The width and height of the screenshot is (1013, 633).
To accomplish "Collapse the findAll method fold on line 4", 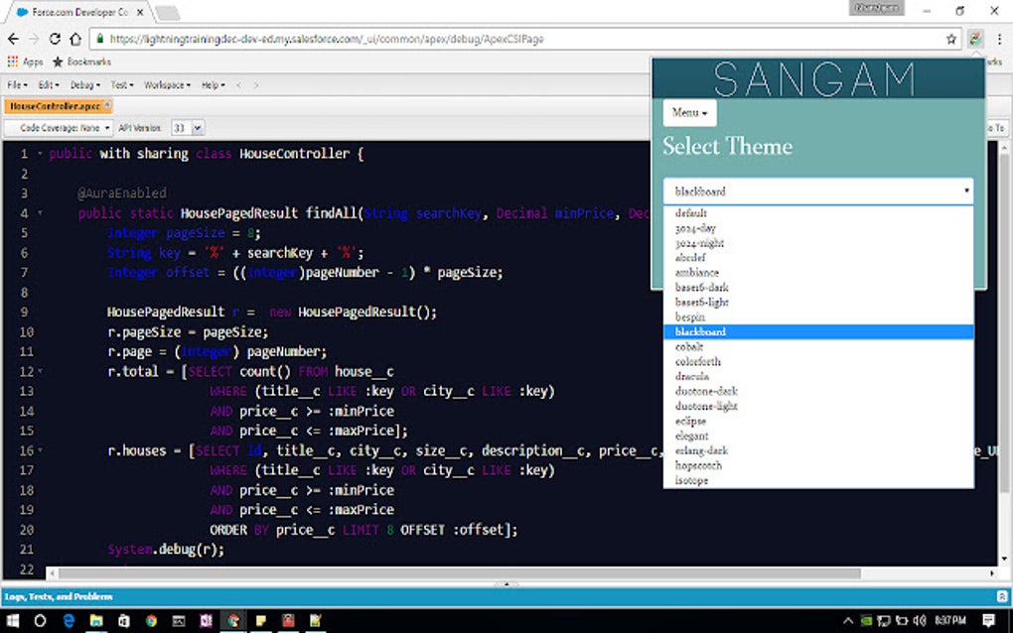I will pyautogui.click(x=40, y=213).
